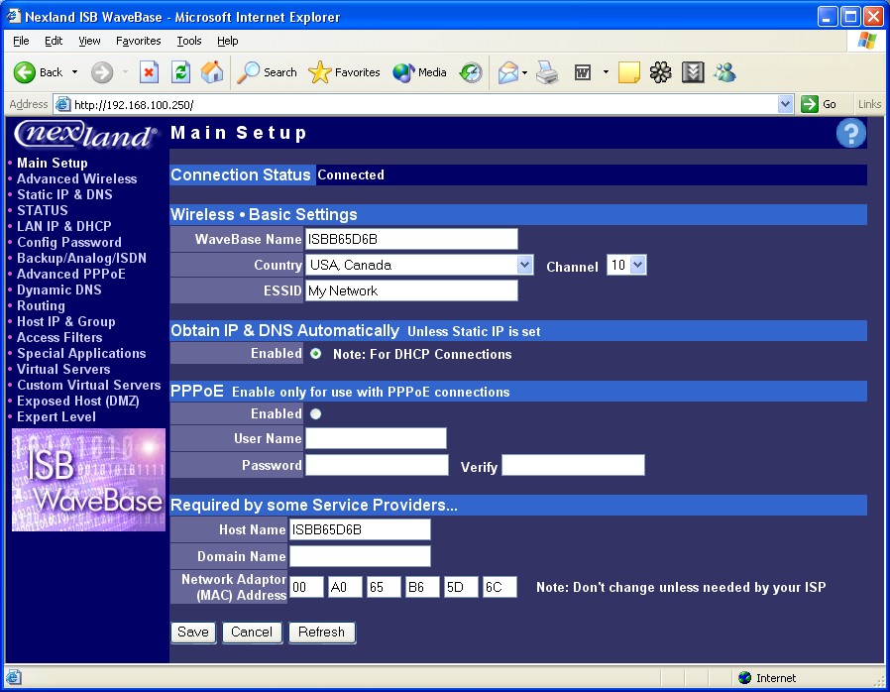Show browsing History icon

click(471, 72)
